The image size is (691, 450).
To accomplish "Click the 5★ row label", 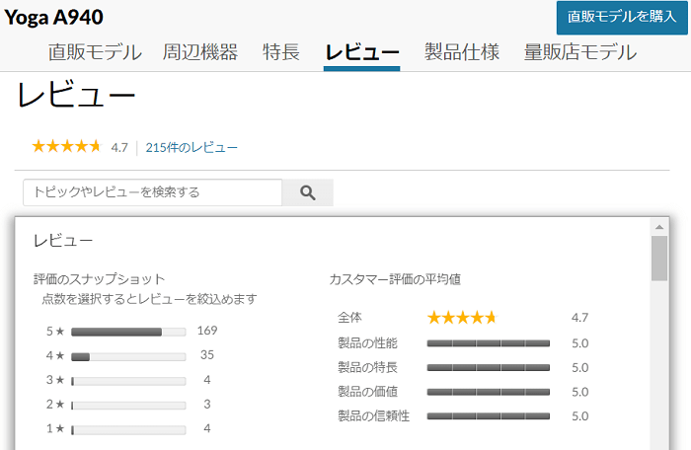I will coord(55,331).
